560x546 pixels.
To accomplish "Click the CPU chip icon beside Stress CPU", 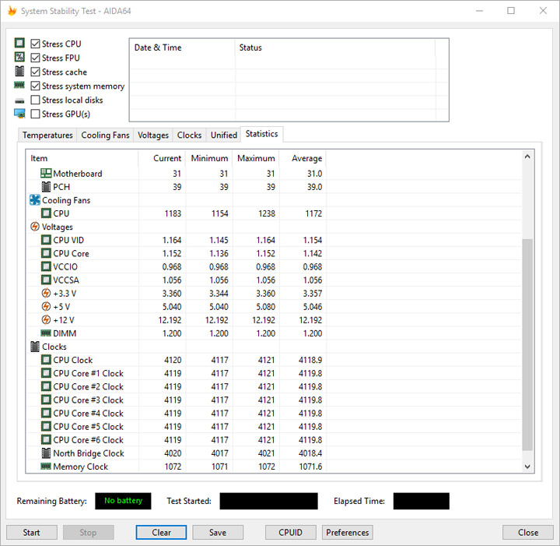I will click(x=19, y=44).
